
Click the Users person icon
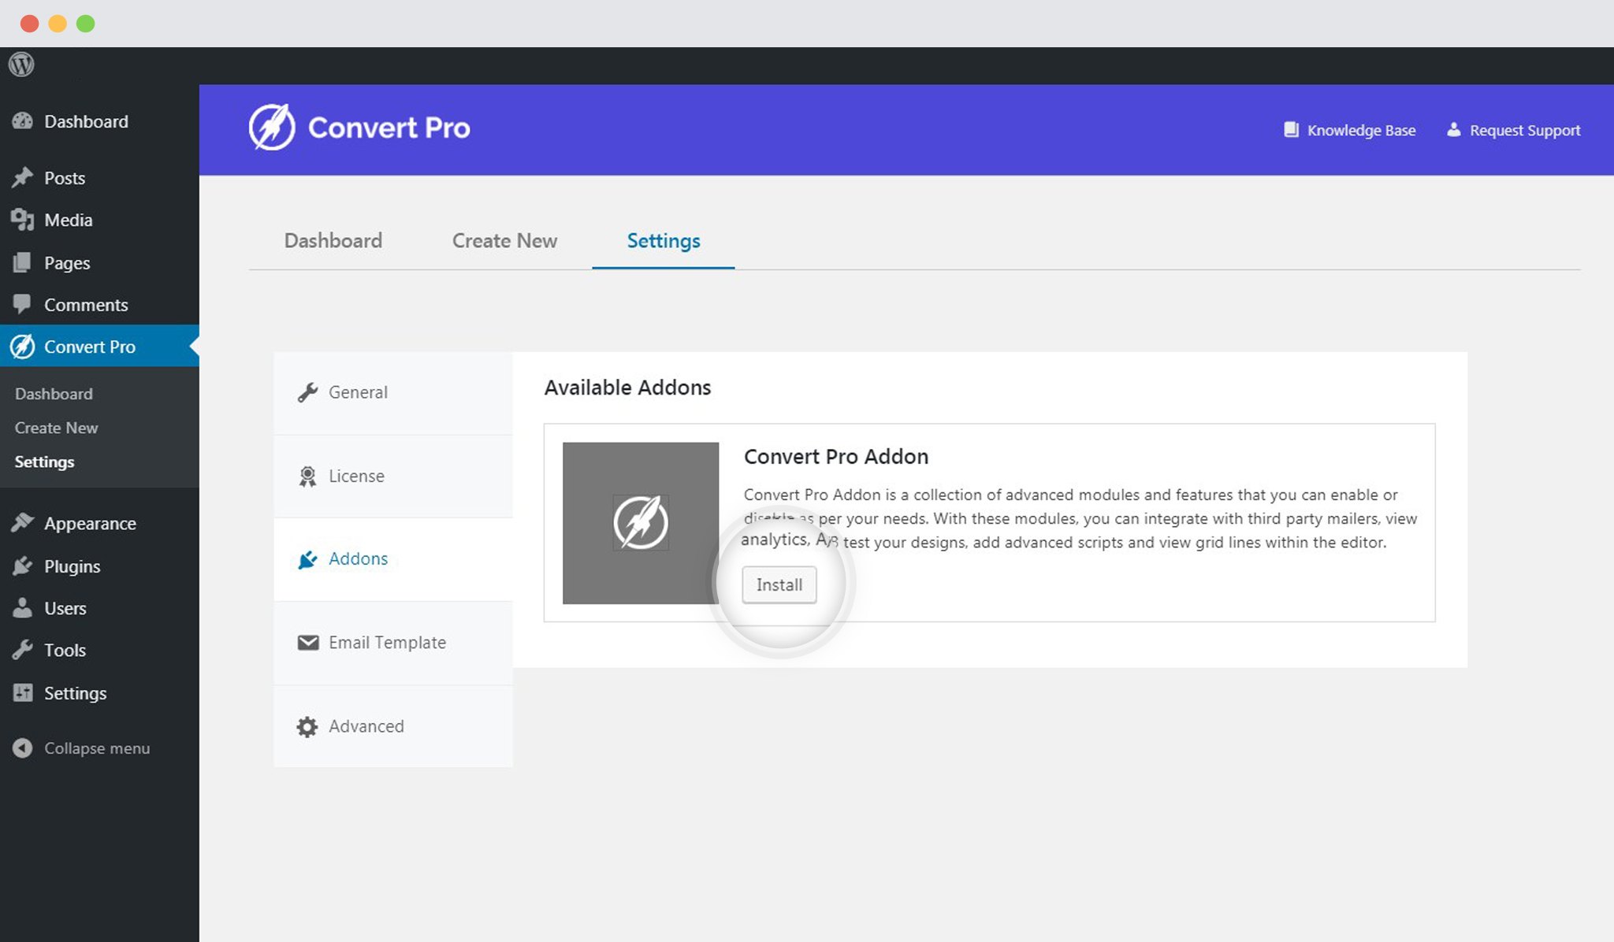point(22,607)
